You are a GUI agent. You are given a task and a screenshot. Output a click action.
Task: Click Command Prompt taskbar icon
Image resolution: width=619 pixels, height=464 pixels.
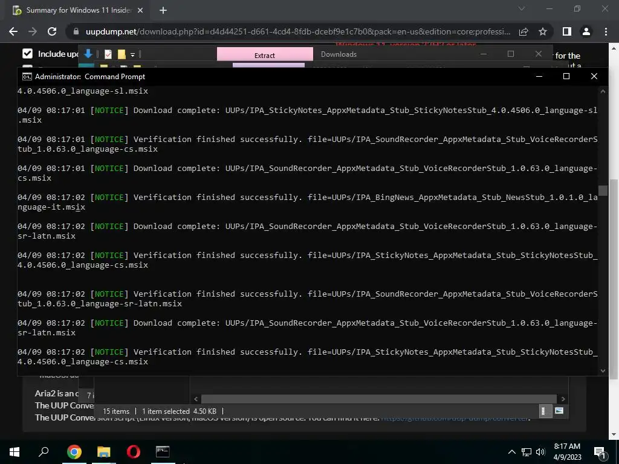tap(163, 452)
